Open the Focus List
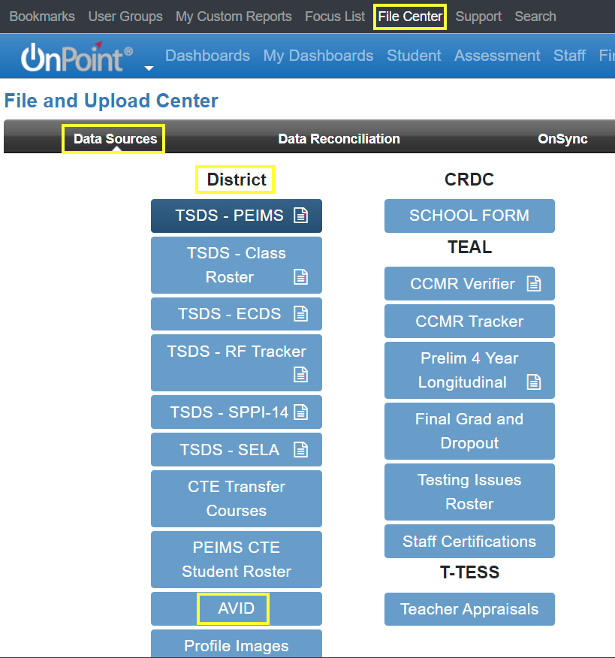 [x=335, y=17]
